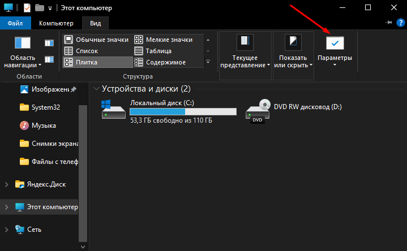407x251 pixels.
Task: Select Сеть in navigation pane
Action: click(28, 230)
